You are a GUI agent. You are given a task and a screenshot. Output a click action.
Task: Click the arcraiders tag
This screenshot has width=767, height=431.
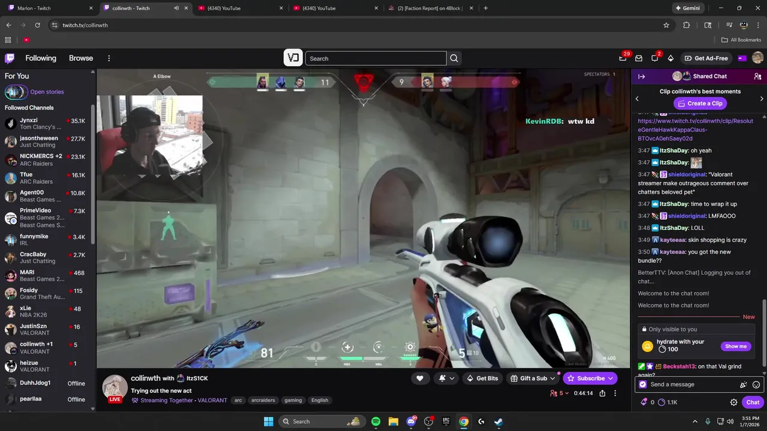point(263,400)
